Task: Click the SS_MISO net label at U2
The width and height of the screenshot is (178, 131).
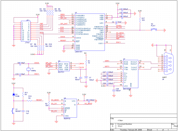Action: (88, 103)
